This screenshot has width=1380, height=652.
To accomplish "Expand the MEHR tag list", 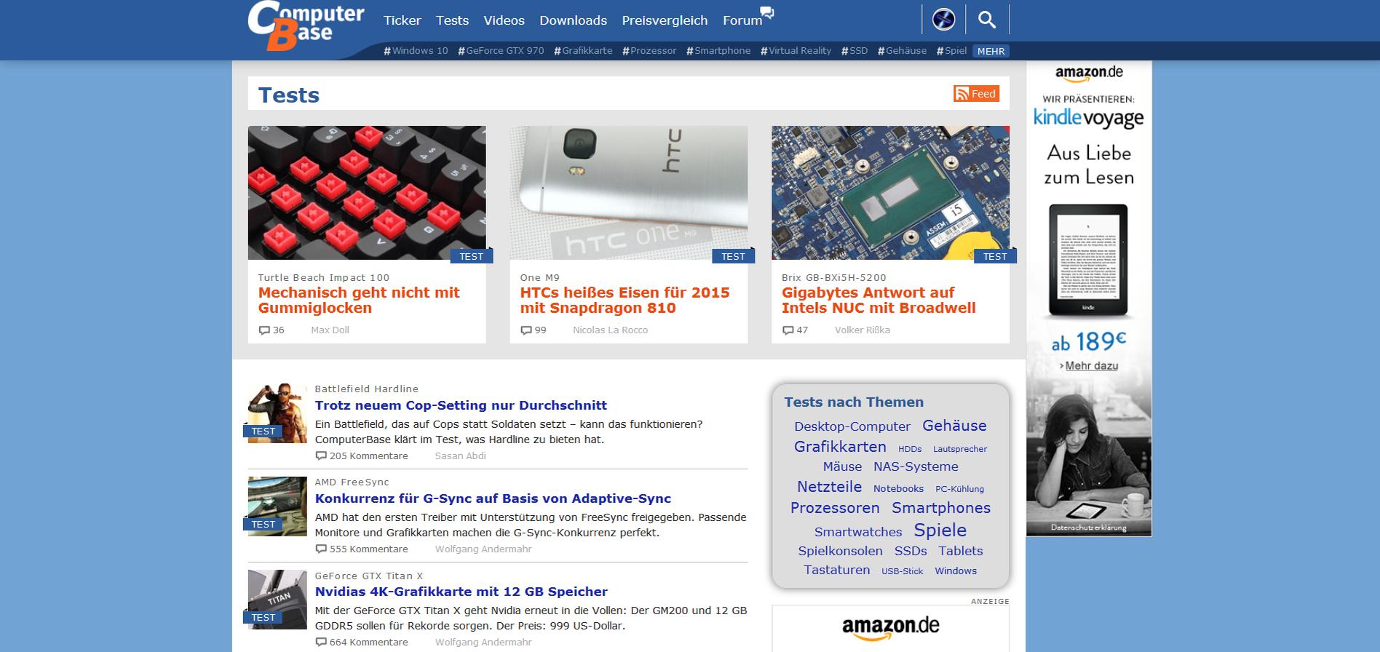I will coord(991,51).
